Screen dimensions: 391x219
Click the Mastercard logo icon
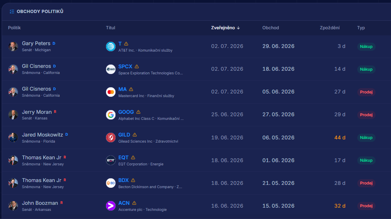point(111,92)
